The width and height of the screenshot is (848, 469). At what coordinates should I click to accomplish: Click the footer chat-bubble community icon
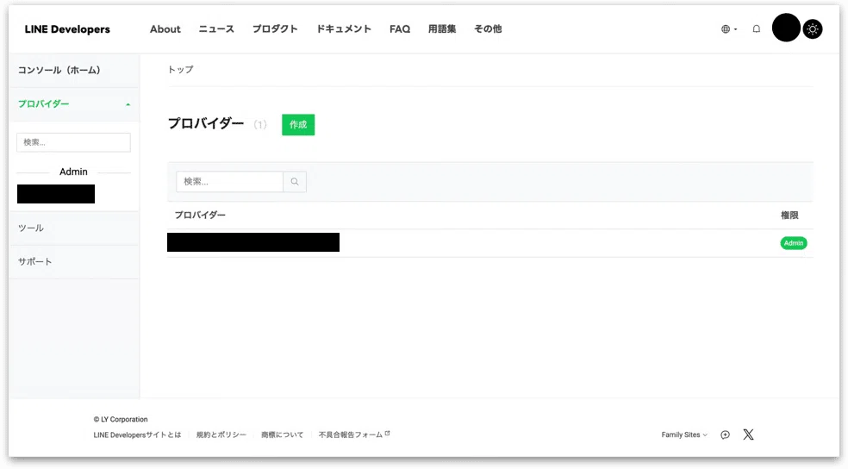coord(726,435)
